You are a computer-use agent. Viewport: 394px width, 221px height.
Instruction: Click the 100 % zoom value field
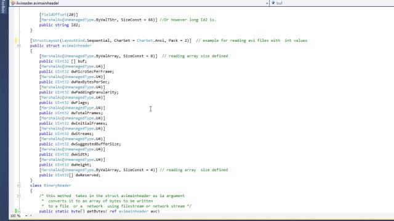coord(15,215)
